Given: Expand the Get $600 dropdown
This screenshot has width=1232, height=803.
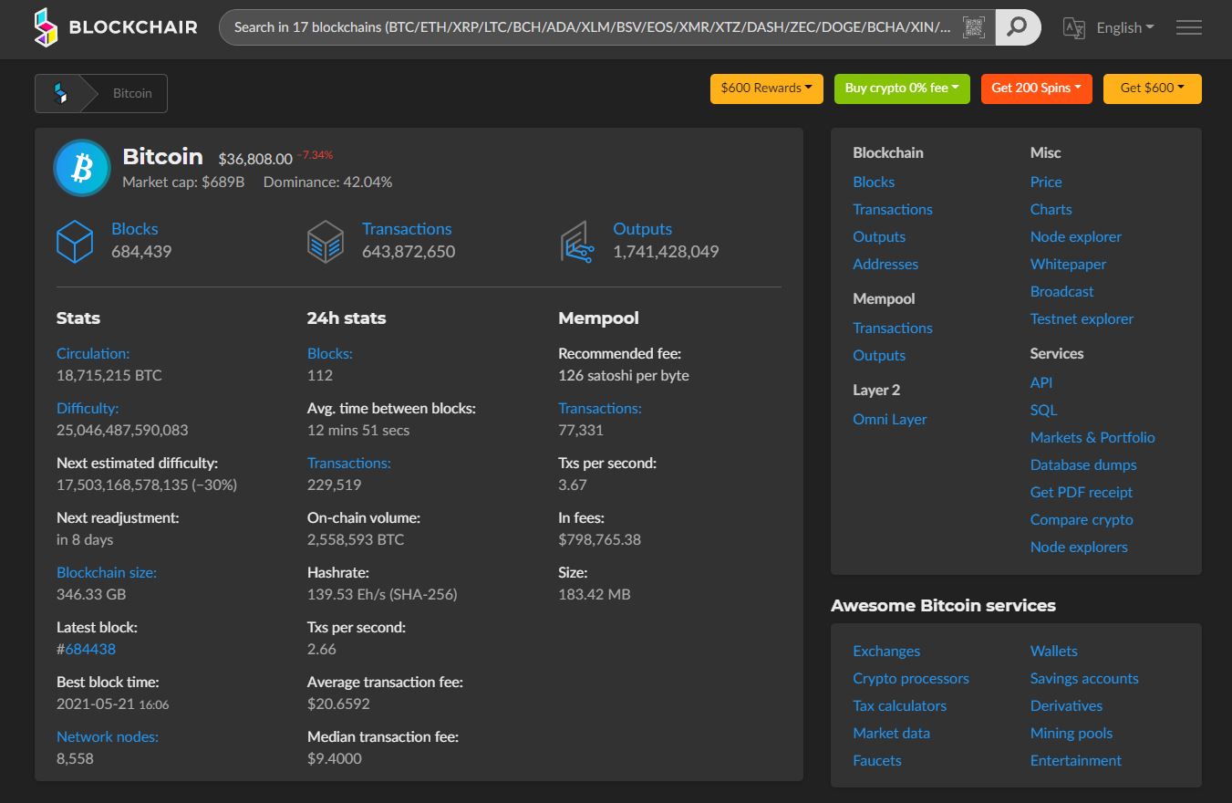Looking at the screenshot, I should coord(1152,89).
